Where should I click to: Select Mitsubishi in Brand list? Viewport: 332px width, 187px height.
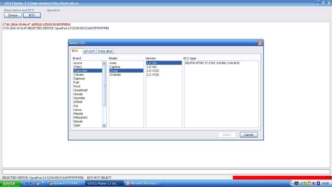click(88, 118)
